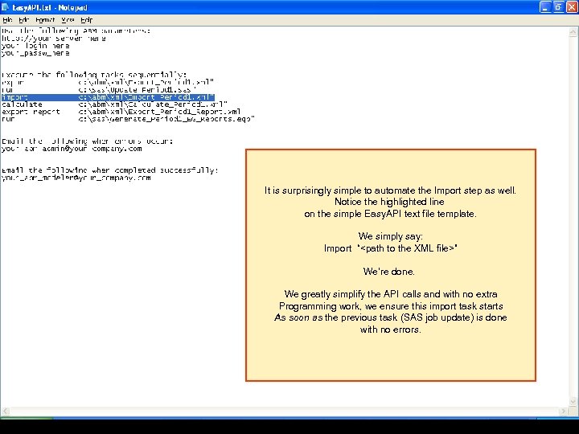Click the run Generate_Period1 reports .egp line
Image resolution: width=579 pixels, height=434 pixels.
tap(128, 119)
